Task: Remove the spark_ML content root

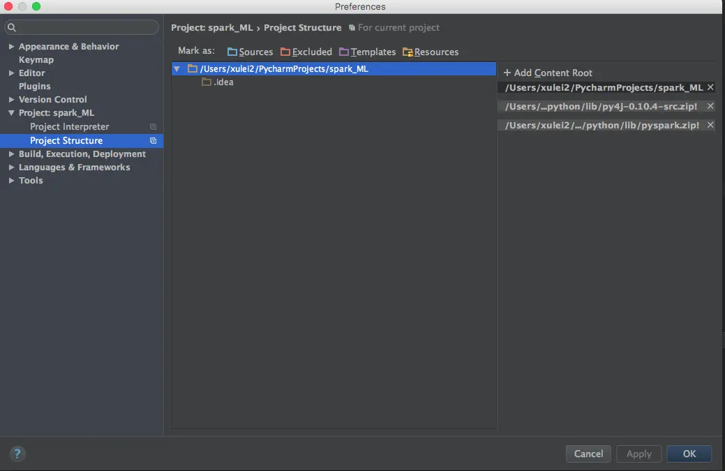Action: click(710, 87)
